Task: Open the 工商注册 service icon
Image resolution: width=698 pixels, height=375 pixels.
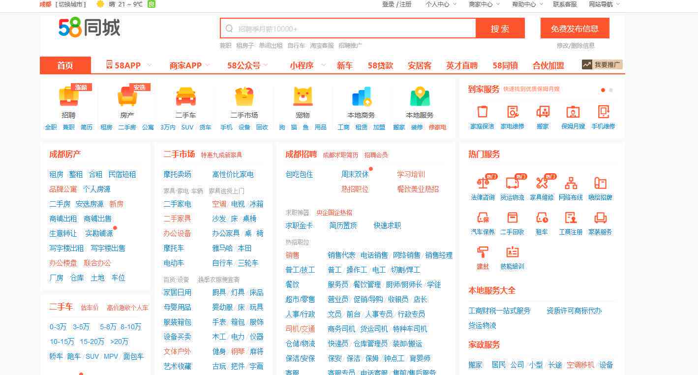Action: coord(571,218)
